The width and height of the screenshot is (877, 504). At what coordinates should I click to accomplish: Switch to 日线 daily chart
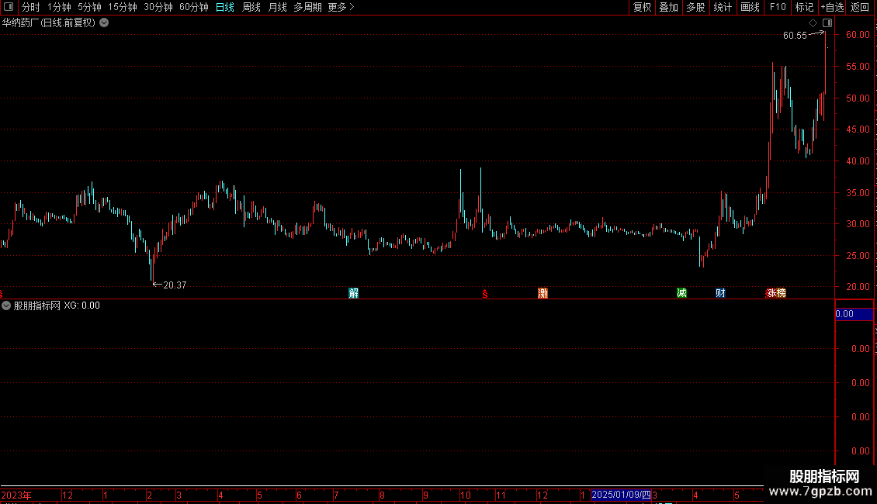[225, 7]
